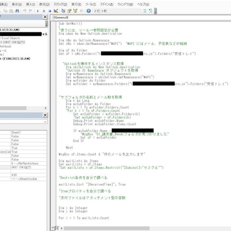Click the Copy toolbar icon

(5, 11)
